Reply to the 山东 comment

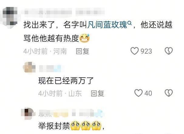point(97,93)
